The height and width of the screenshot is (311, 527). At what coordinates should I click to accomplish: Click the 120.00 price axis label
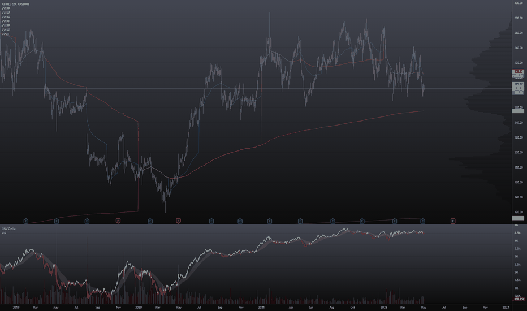click(x=518, y=212)
